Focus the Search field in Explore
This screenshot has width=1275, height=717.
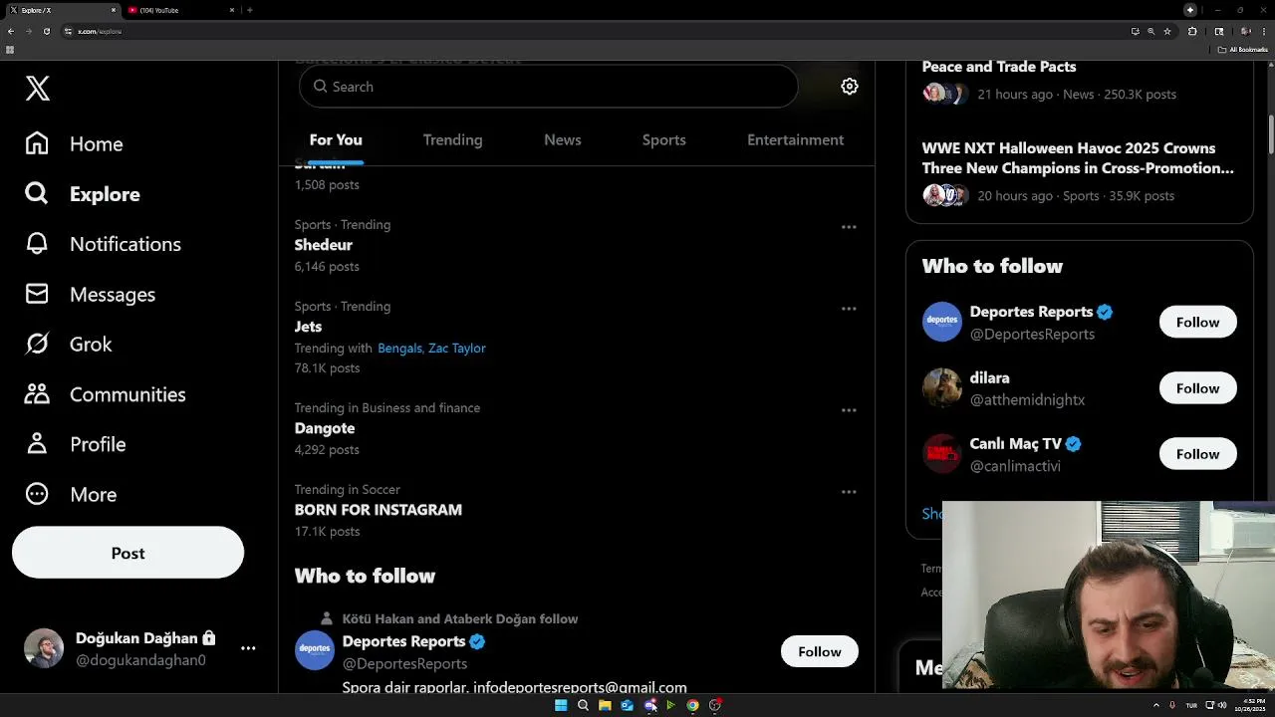(x=548, y=87)
